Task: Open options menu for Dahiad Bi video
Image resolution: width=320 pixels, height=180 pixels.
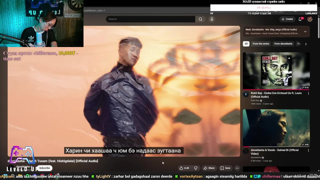Action: 308,150
